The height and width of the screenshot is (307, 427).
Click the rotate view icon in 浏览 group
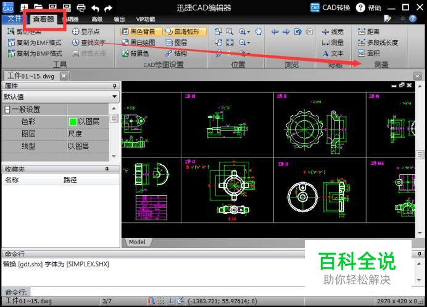click(x=298, y=32)
